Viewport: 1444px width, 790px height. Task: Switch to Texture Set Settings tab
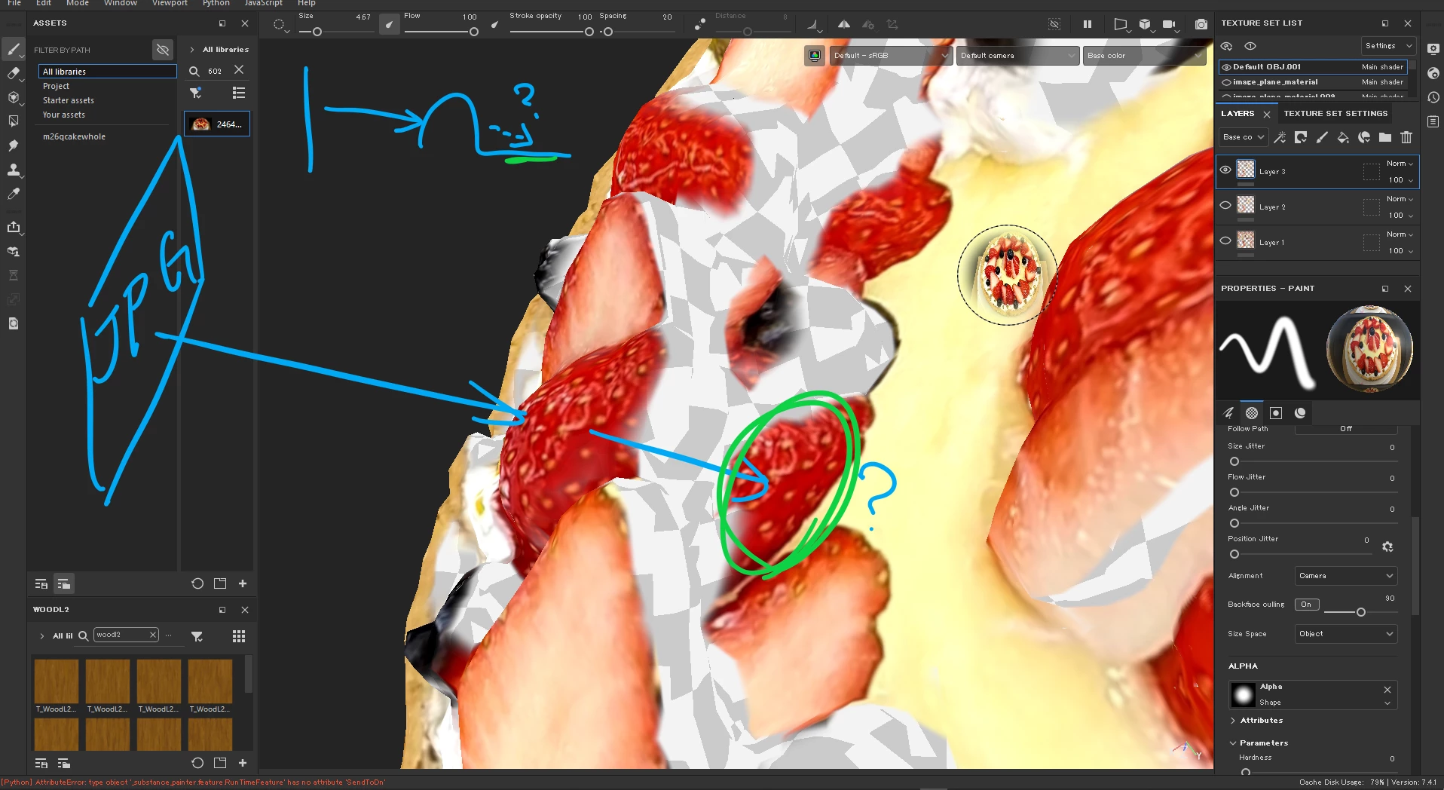(x=1335, y=114)
